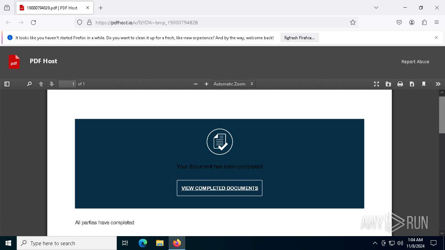
Task: Open a new browser tab
Action: 101,8
